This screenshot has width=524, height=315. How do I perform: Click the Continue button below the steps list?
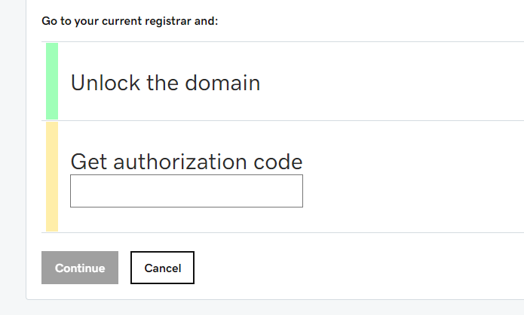coord(80,268)
